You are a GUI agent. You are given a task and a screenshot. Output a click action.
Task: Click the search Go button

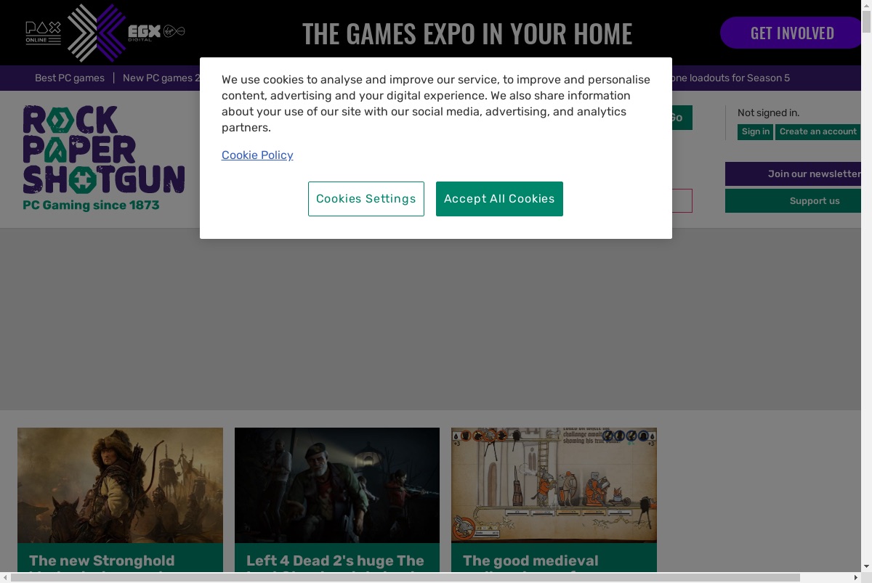point(682,118)
